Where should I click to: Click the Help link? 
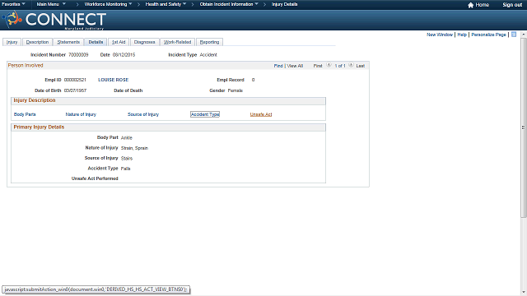462,35
